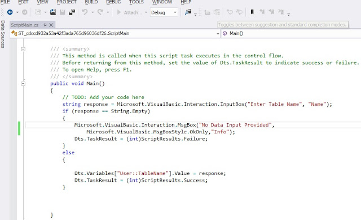Image resolution: width=361 pixels, height=220 pixels.
Task: Click the increase indent icon
Action: (x=217, y=12)
